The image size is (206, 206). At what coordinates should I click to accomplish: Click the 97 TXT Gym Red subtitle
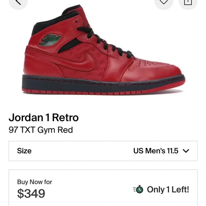click(x=41, y=130)
